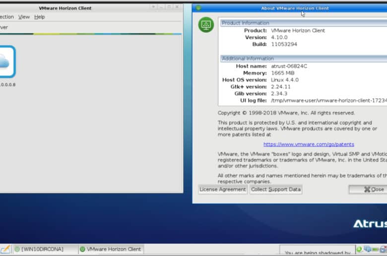Viewport: 387px width, 256px height.
Task: Switch to VMware Horizon Client taskbar entry
Action: click(111, 249)
